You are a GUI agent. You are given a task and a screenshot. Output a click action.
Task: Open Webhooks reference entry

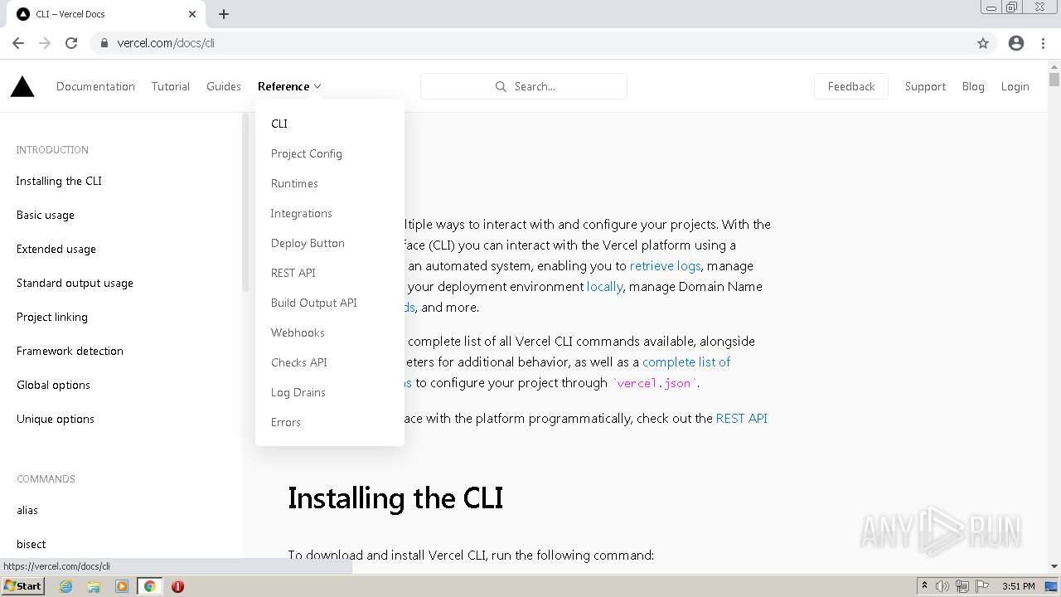pyautogui.click(x=298, y=332)
